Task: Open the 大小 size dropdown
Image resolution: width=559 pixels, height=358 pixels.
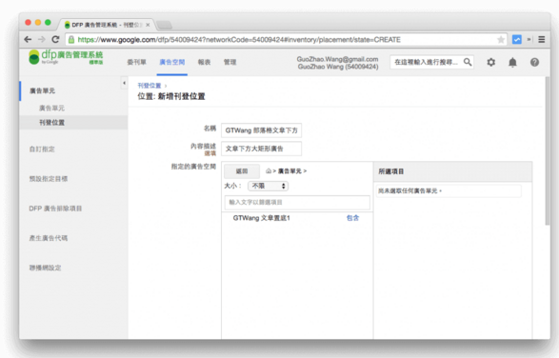Action: click(x=269, y=186)
